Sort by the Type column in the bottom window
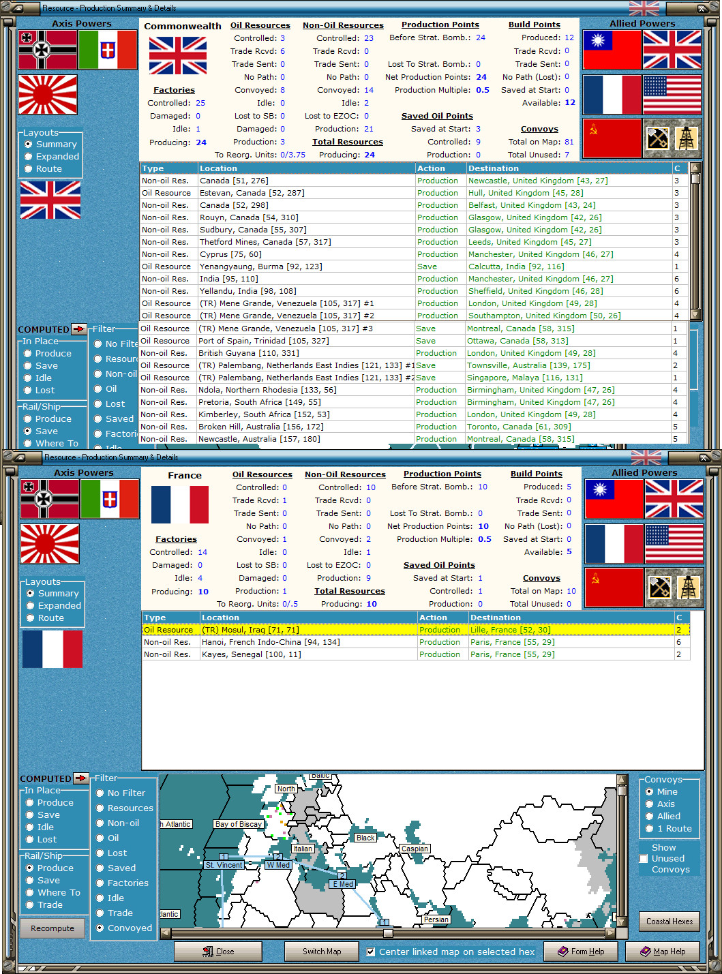 click(x=170, y=618)
